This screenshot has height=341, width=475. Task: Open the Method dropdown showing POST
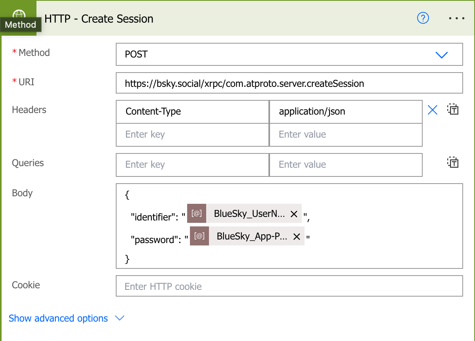289,54
